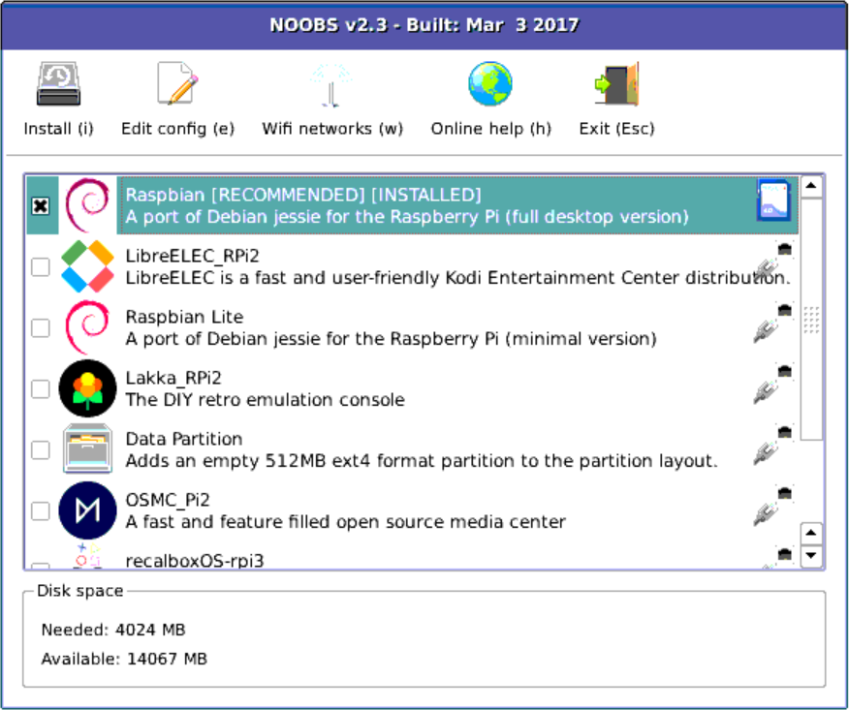
Task: Check the OSMC_Pi2 checkbox
Action: [x=41, y=510]
